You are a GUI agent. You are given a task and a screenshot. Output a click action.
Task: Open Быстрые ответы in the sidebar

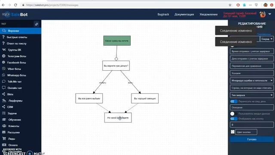[17, 37]
